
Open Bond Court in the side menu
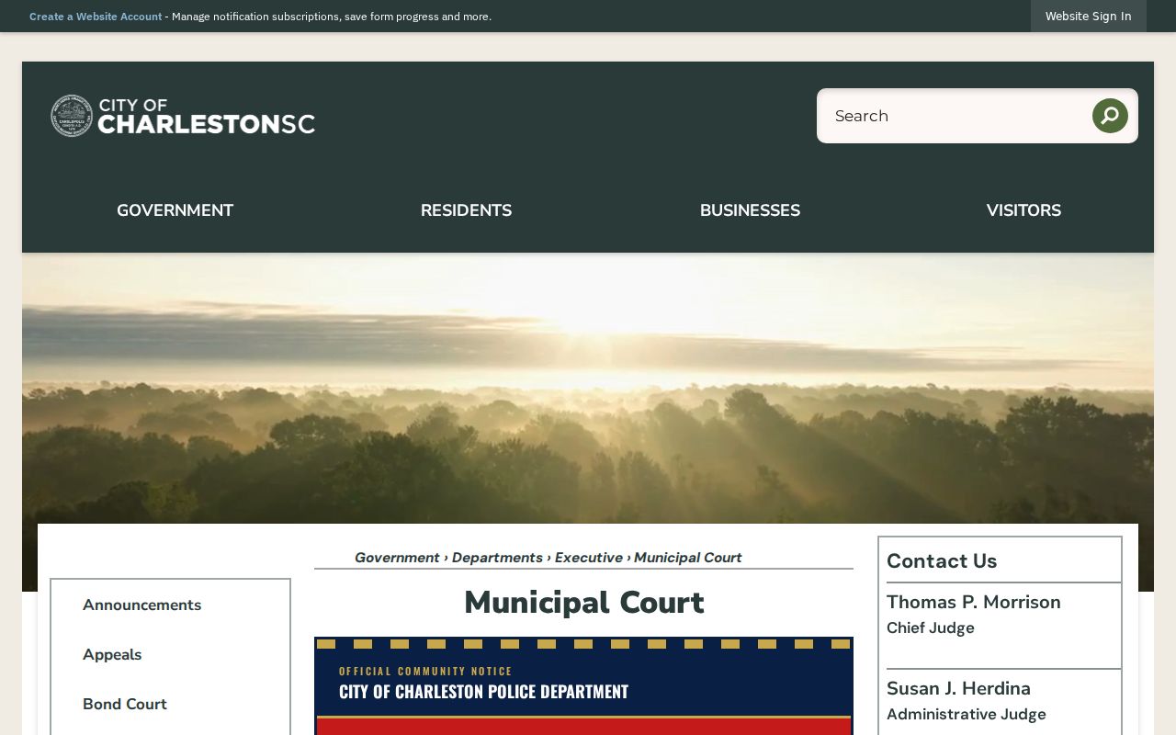point(125,704)
